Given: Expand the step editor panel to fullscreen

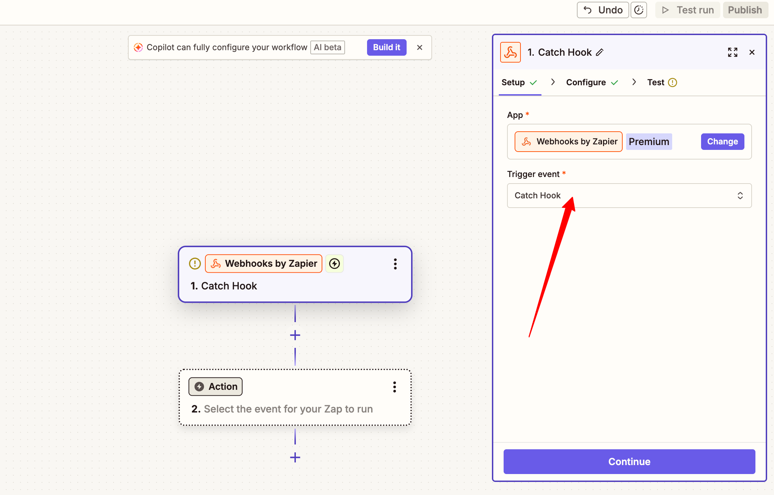Looking at the screenshot, I should (732, 52).
